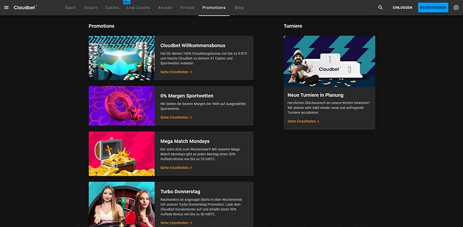463x227 pixels.
Task: Click the Registrieren button
Action: click(433, 8)
